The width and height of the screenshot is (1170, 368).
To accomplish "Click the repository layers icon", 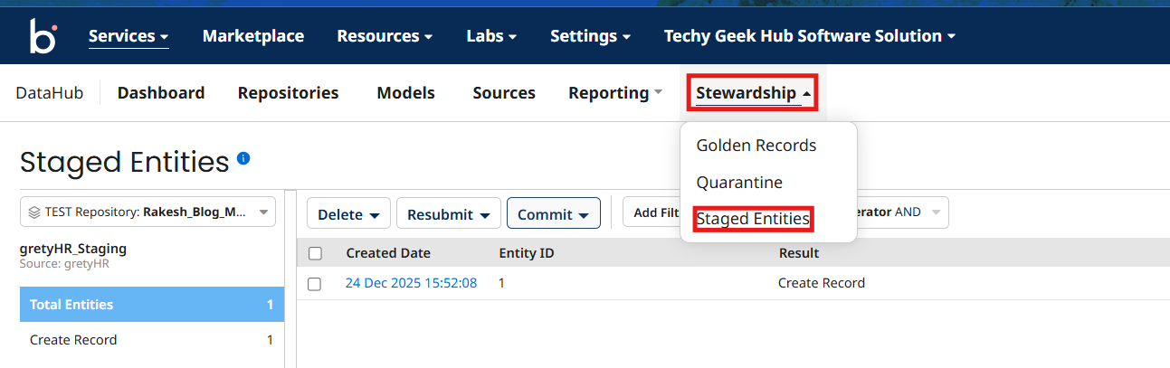I will [x=34, y=213].
